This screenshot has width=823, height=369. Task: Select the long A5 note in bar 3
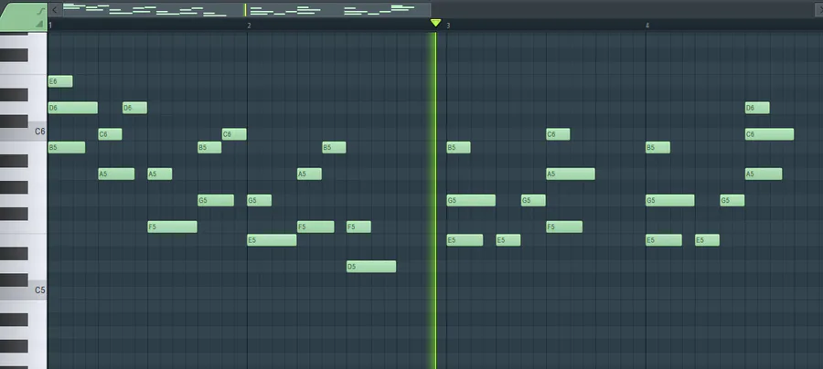571,174
